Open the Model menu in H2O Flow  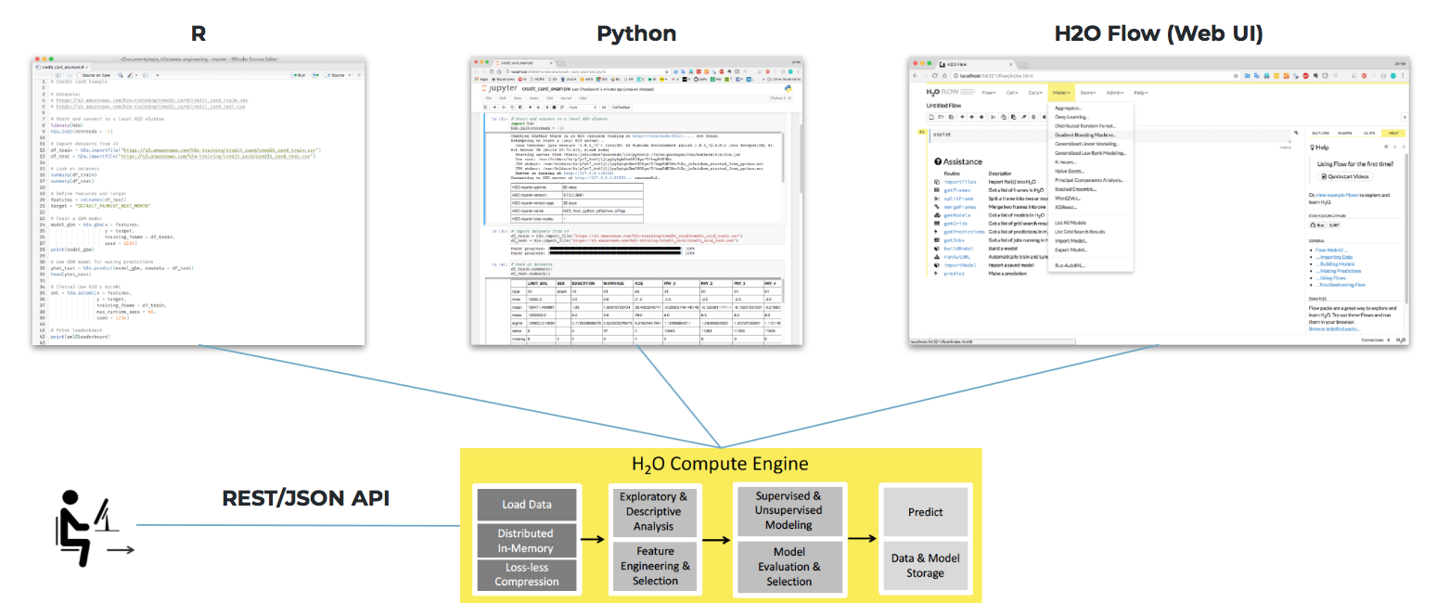click(x=1061, y=93)
